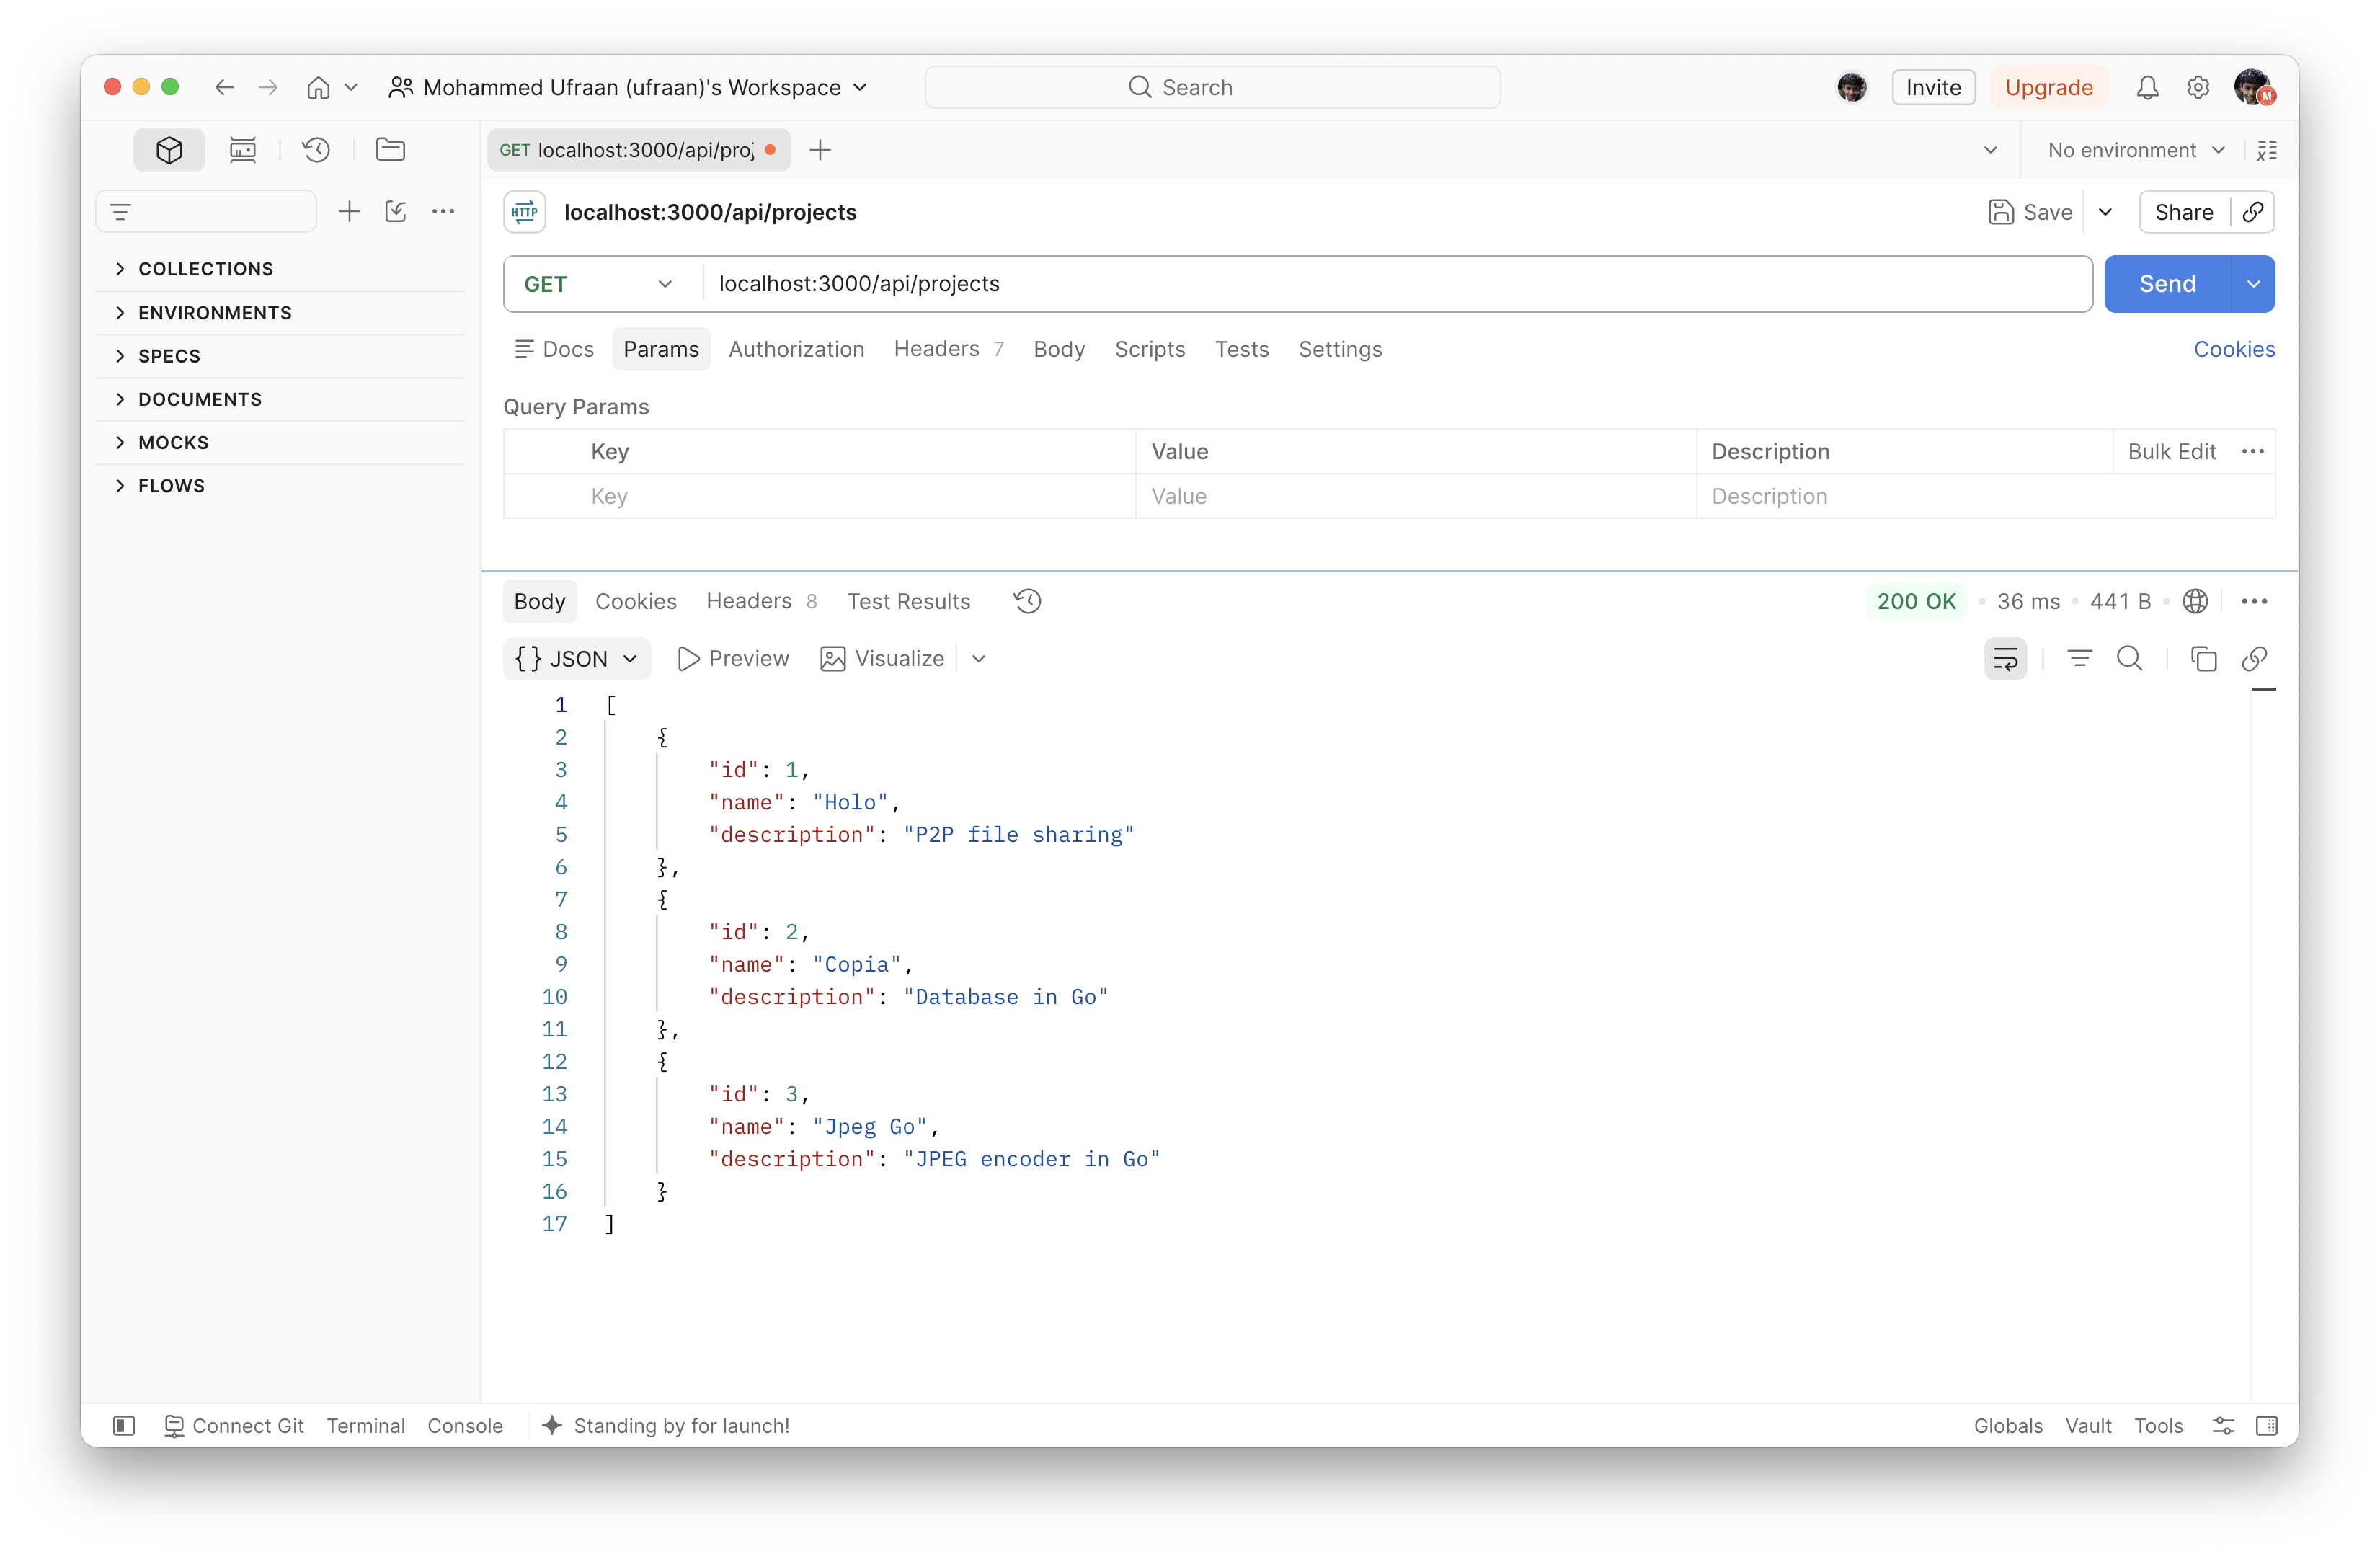This screenshot has height=1554, width=2380.
Task: Open settings gear icon in header
Action: [x=2197, y=88]
